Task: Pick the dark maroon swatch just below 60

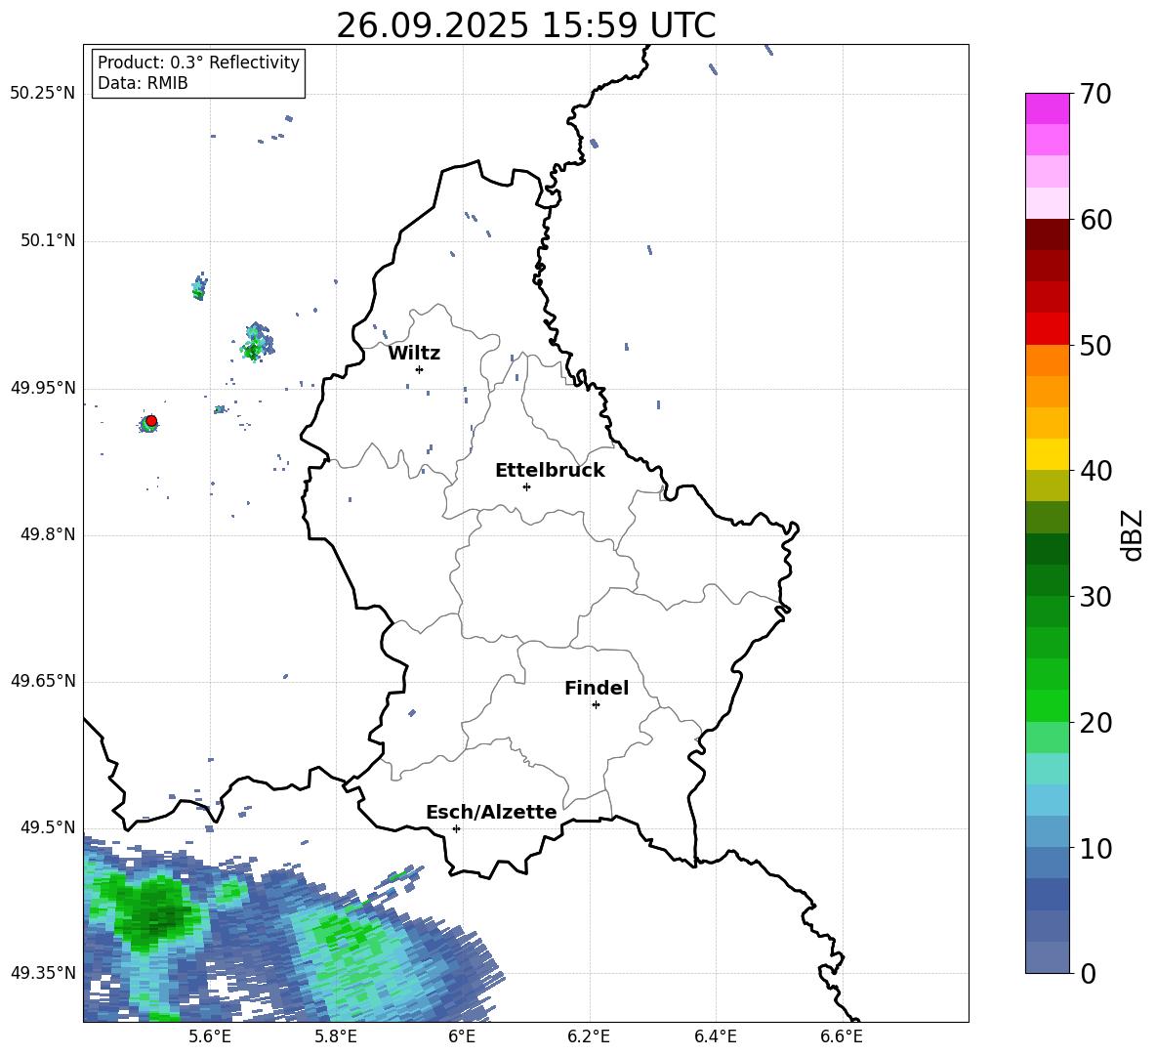Action: pos(1047,233)
